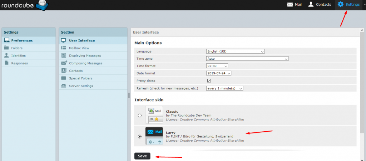Screen dimensions: 366x161
Task: Open the Refresh interval dropdown
Action: click(224, 88)
